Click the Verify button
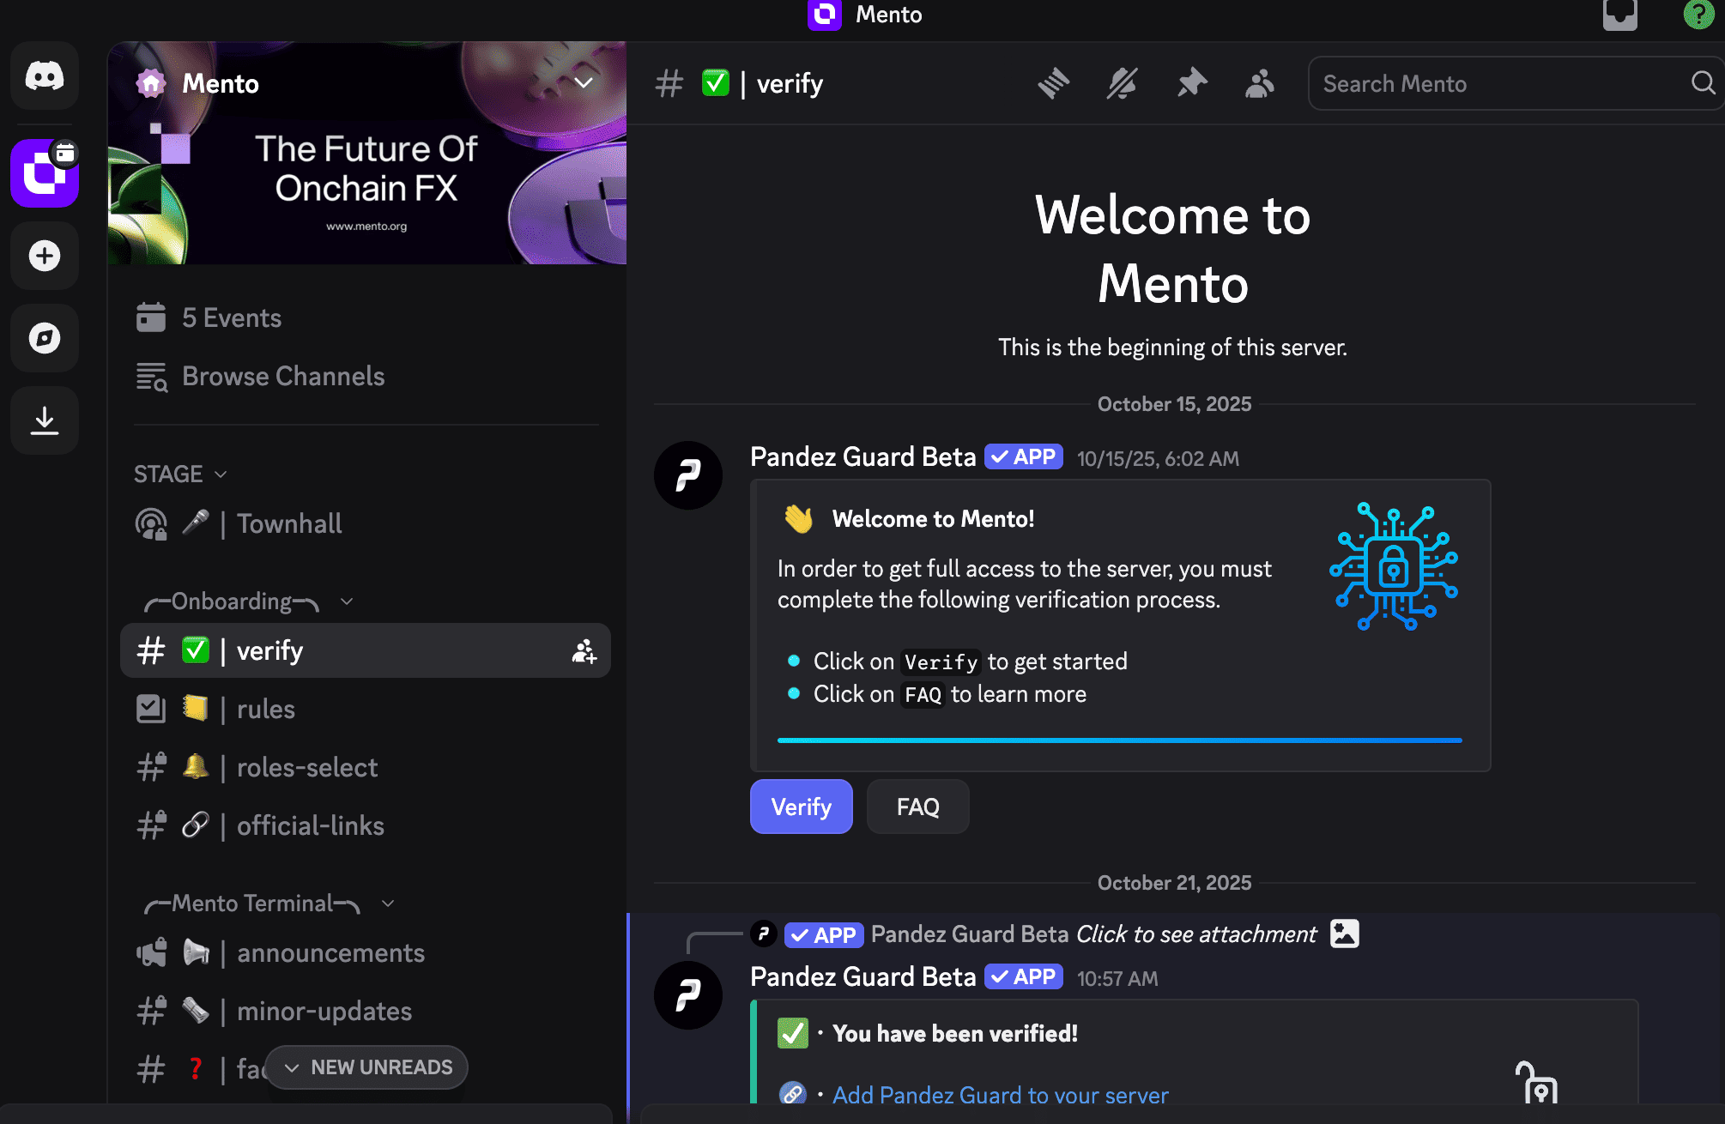Screen dimensions: 1725x1124 point(801,807)
